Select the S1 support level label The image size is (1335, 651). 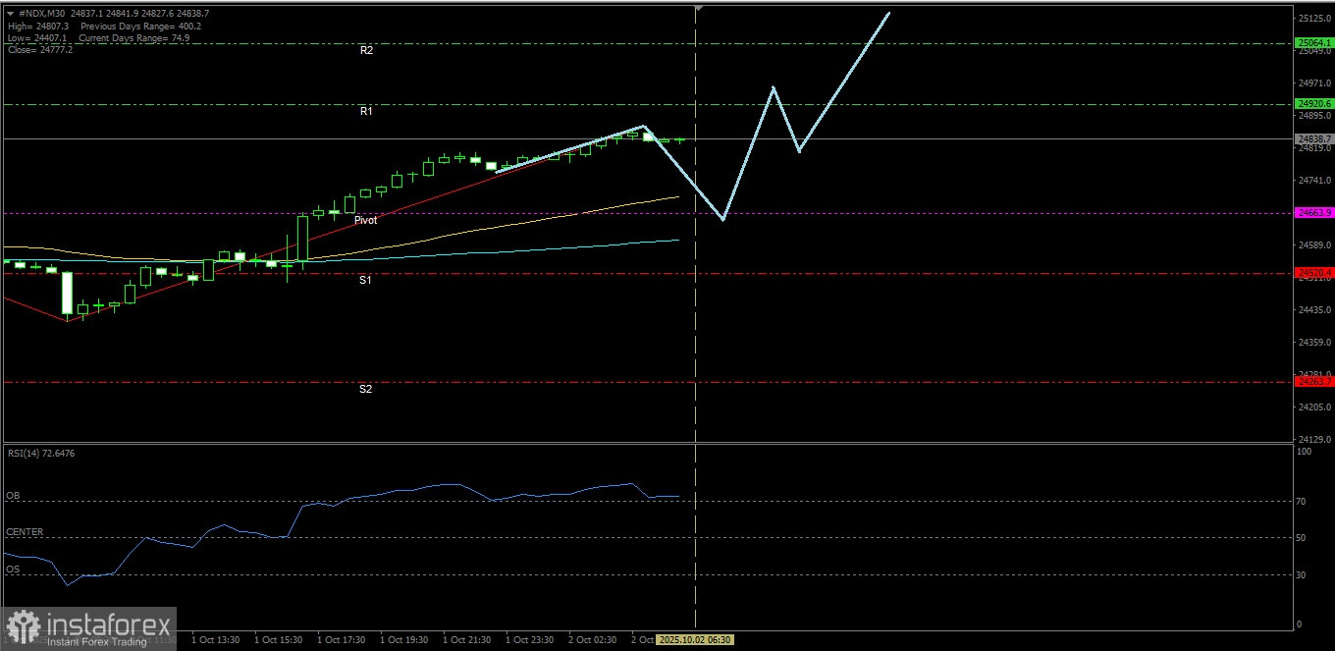pyautogui.click(x=365, y=281)
